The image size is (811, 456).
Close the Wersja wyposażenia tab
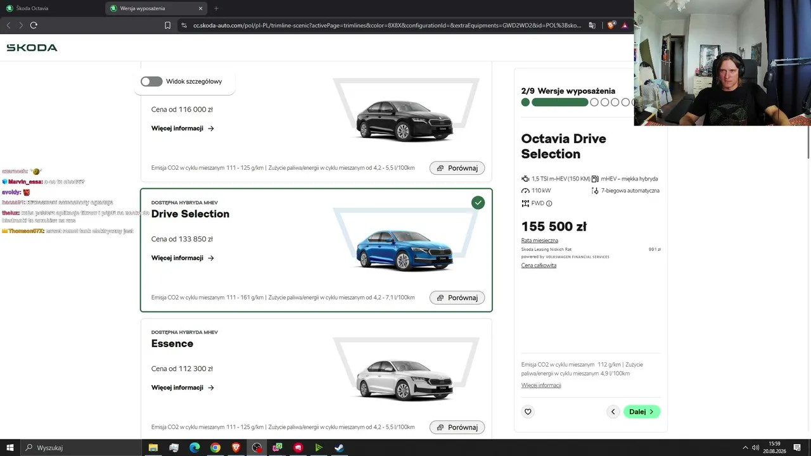point(201,8)
